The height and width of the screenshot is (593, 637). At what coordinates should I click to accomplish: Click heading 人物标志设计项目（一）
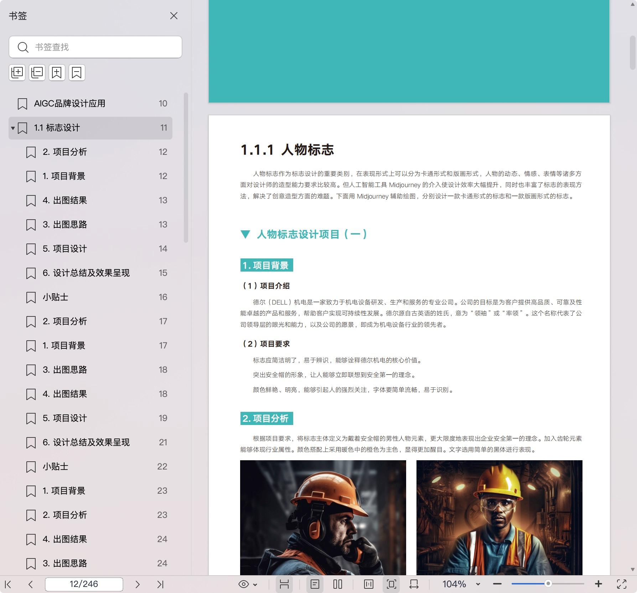click(312, 234)
